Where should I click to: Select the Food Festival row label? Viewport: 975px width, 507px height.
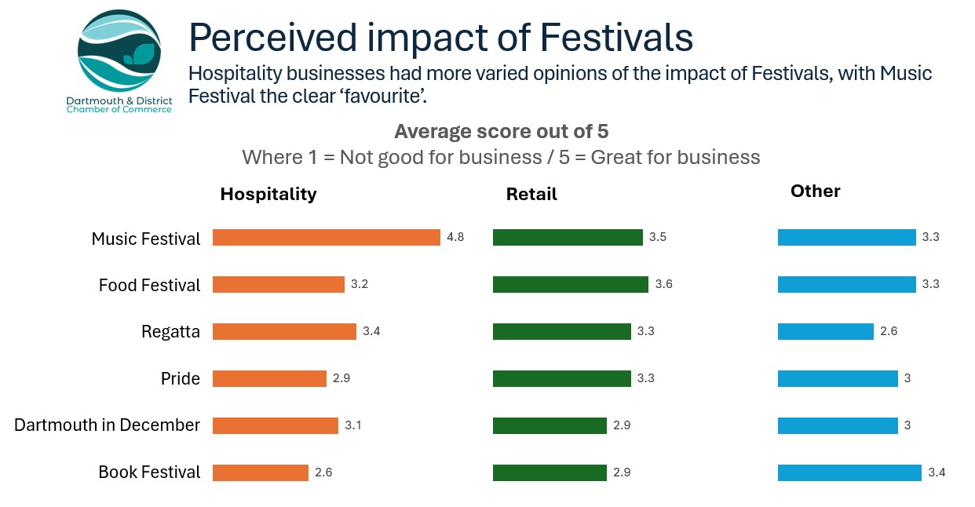149,285
